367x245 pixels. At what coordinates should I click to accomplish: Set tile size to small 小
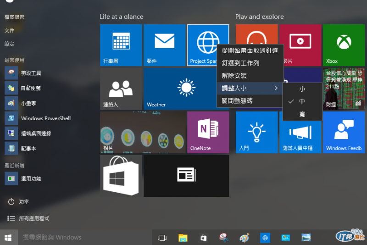(x=302, y=89)
